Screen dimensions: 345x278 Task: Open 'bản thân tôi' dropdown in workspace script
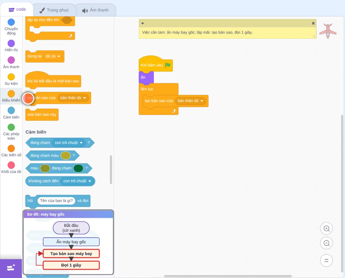[x=190, y=101]
